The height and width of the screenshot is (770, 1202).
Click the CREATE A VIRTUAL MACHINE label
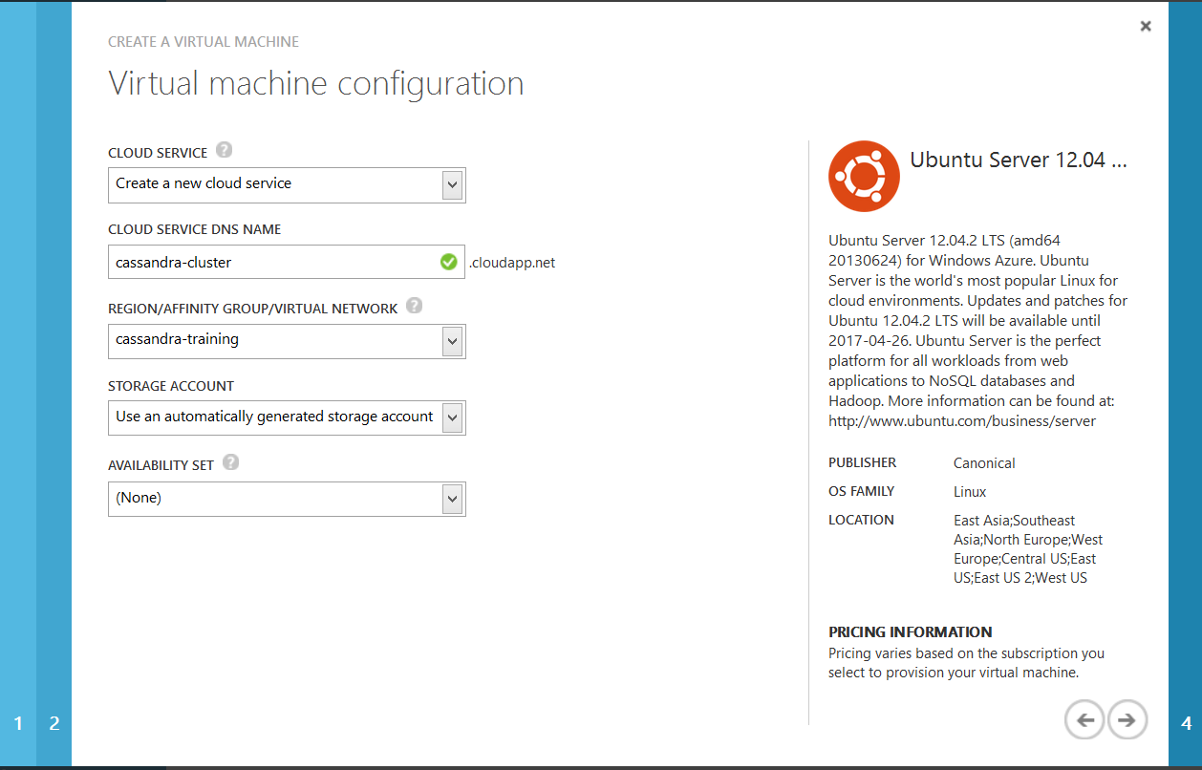pos(204,42)
